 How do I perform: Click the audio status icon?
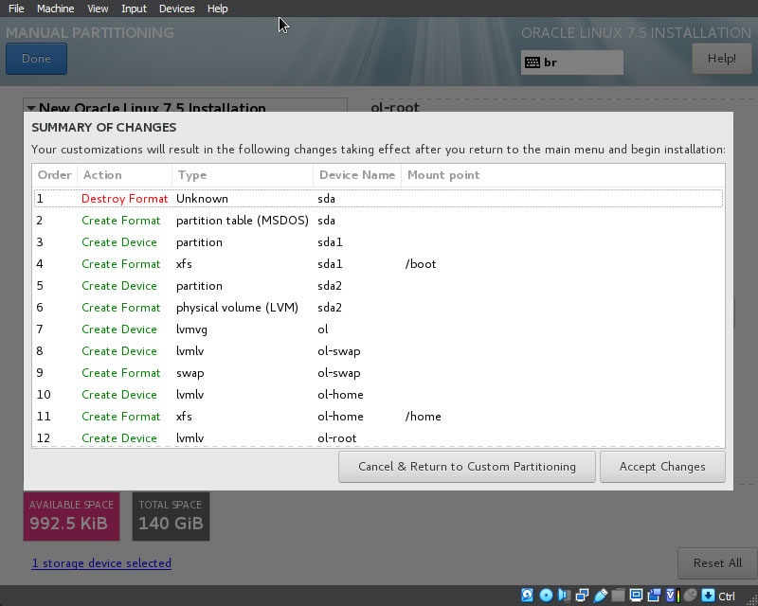[564, 595]
